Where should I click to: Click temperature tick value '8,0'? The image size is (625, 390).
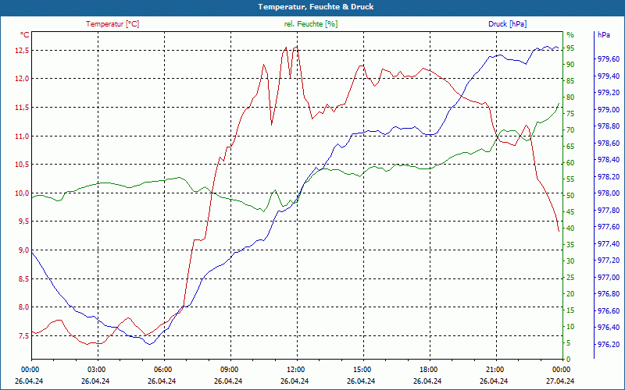tap(23, 307)
